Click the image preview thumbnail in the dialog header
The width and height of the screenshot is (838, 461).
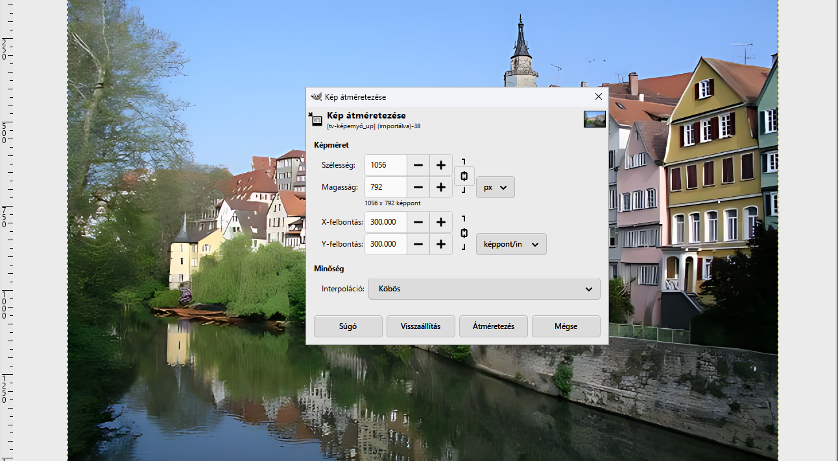[595, 119]
